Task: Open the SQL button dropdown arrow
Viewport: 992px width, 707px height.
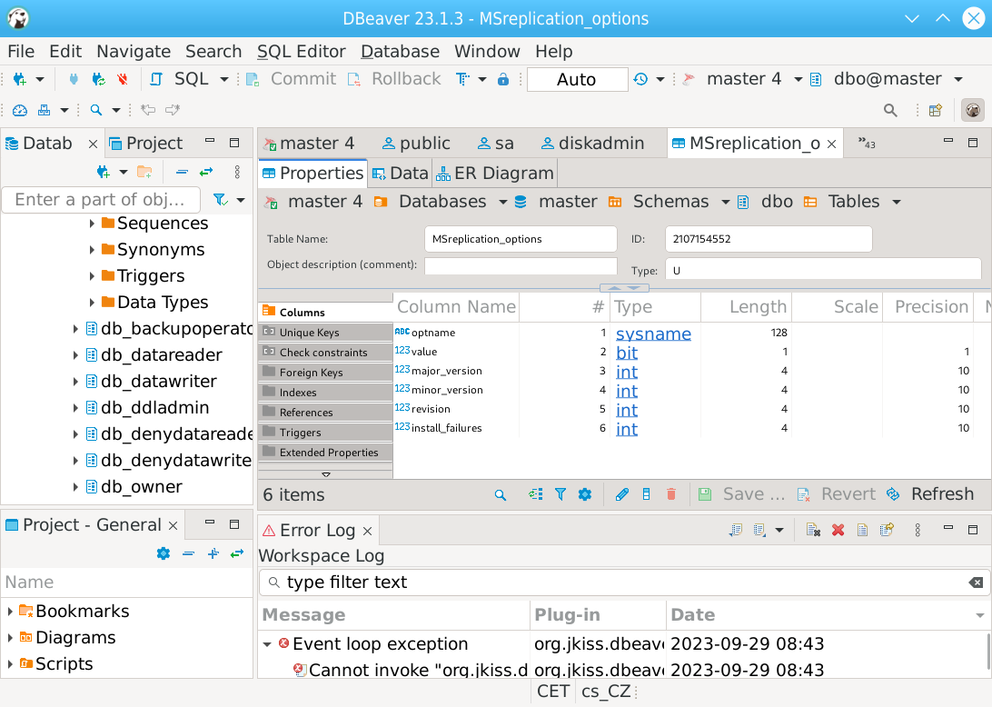Action: click(x=224, y=80)
